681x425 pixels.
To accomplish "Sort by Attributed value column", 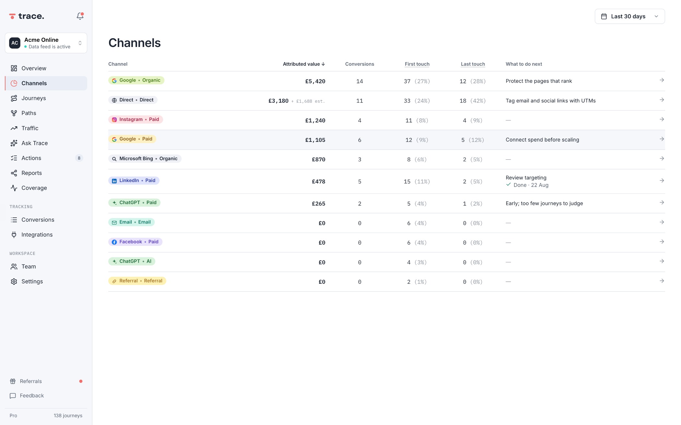I will coord(304,64).
